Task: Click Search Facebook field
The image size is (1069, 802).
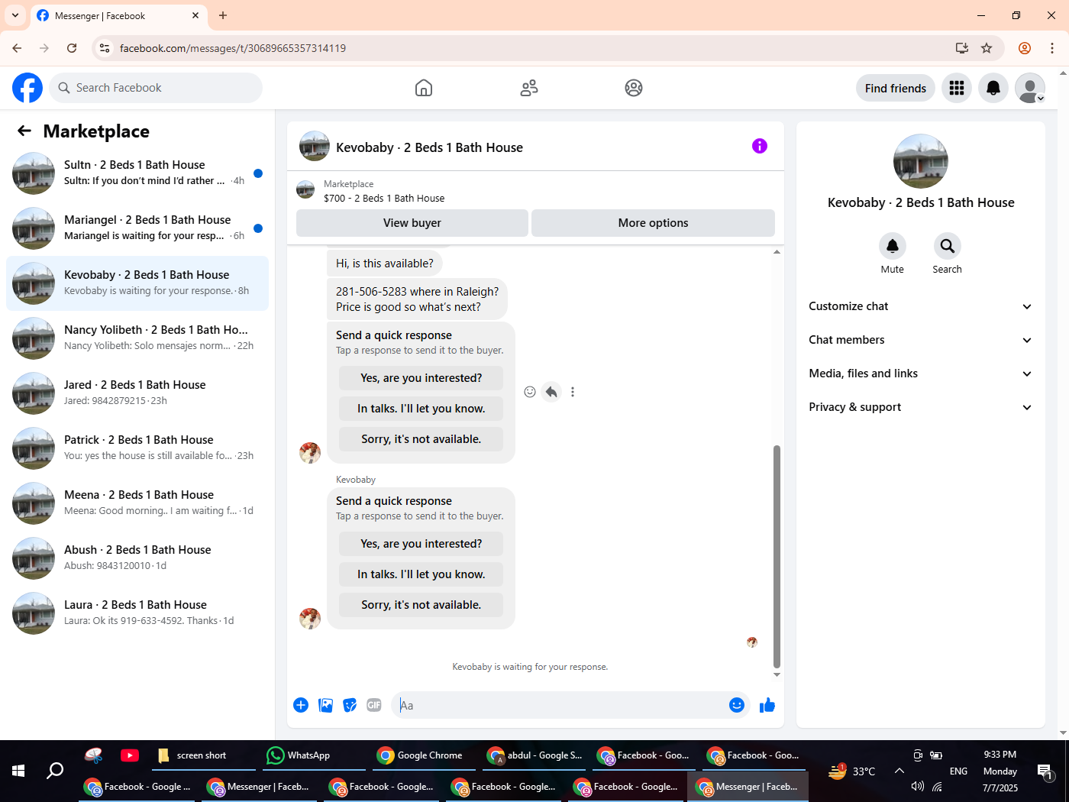Action: pos(156,88)
